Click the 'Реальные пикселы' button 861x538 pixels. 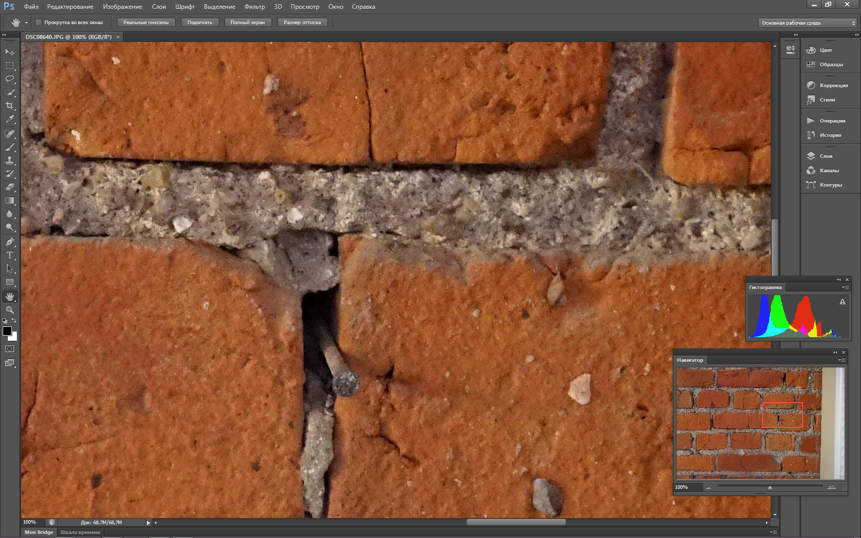point(146,23)
